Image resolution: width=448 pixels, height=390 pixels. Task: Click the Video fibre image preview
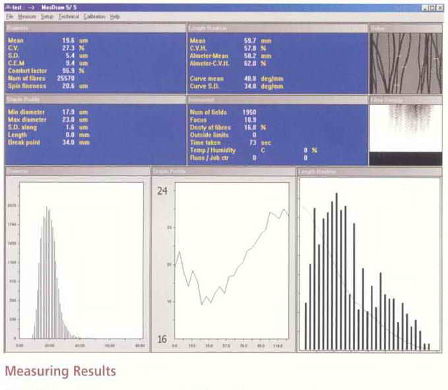405,63
